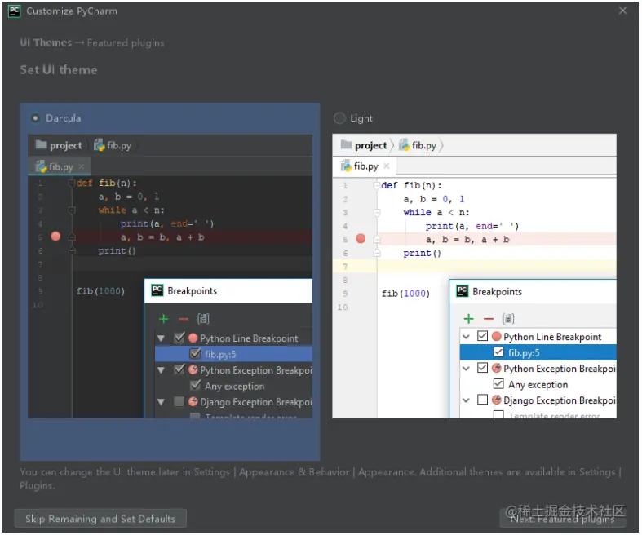The width and height of the screenshot is (642, 535).
Task: Toggle Django Exception Breakpoint checkbox in Light preview
Action: (482, 400)
